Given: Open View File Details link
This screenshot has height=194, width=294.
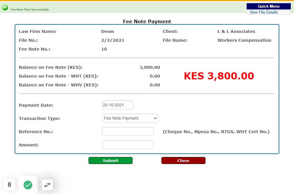Looking at the screenshot, I should pyautogui.click(x=263, y=12).
